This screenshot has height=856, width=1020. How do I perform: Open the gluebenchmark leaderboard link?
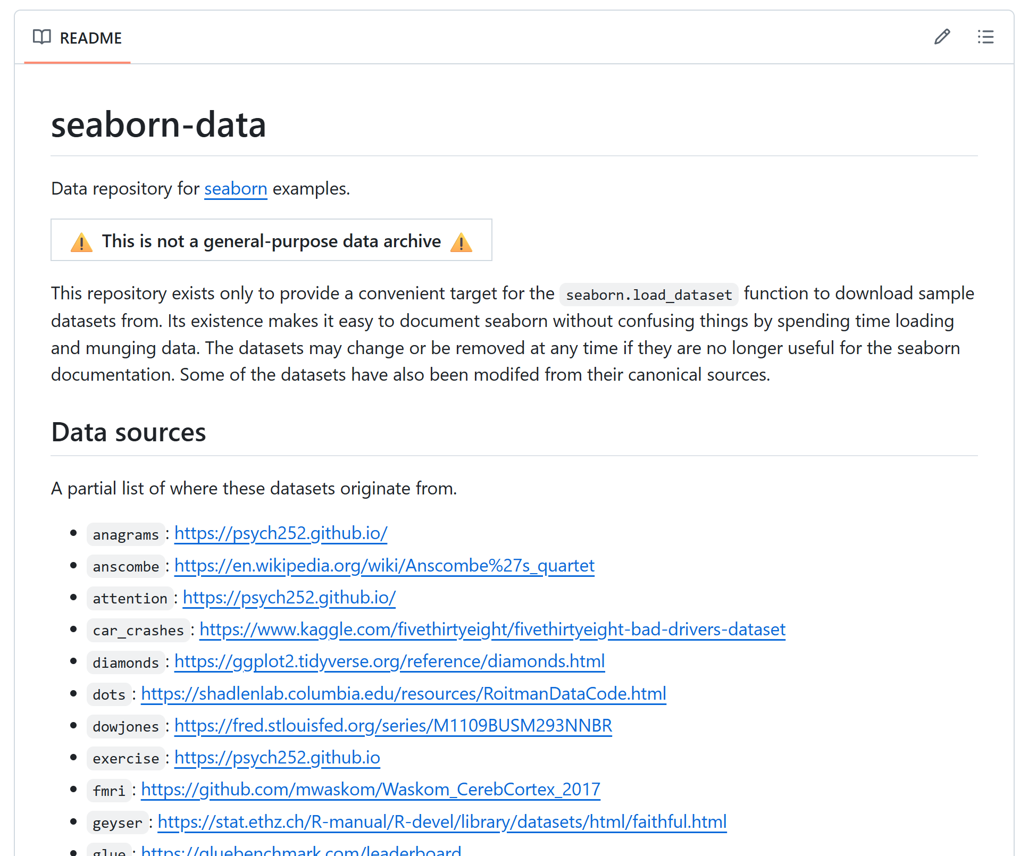(x=301, y=851)
